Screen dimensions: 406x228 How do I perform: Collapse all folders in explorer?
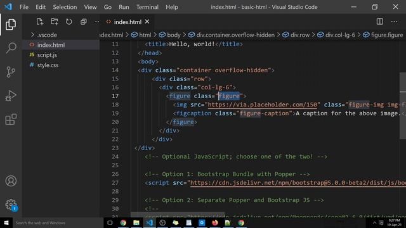click(x=83, y=22)
